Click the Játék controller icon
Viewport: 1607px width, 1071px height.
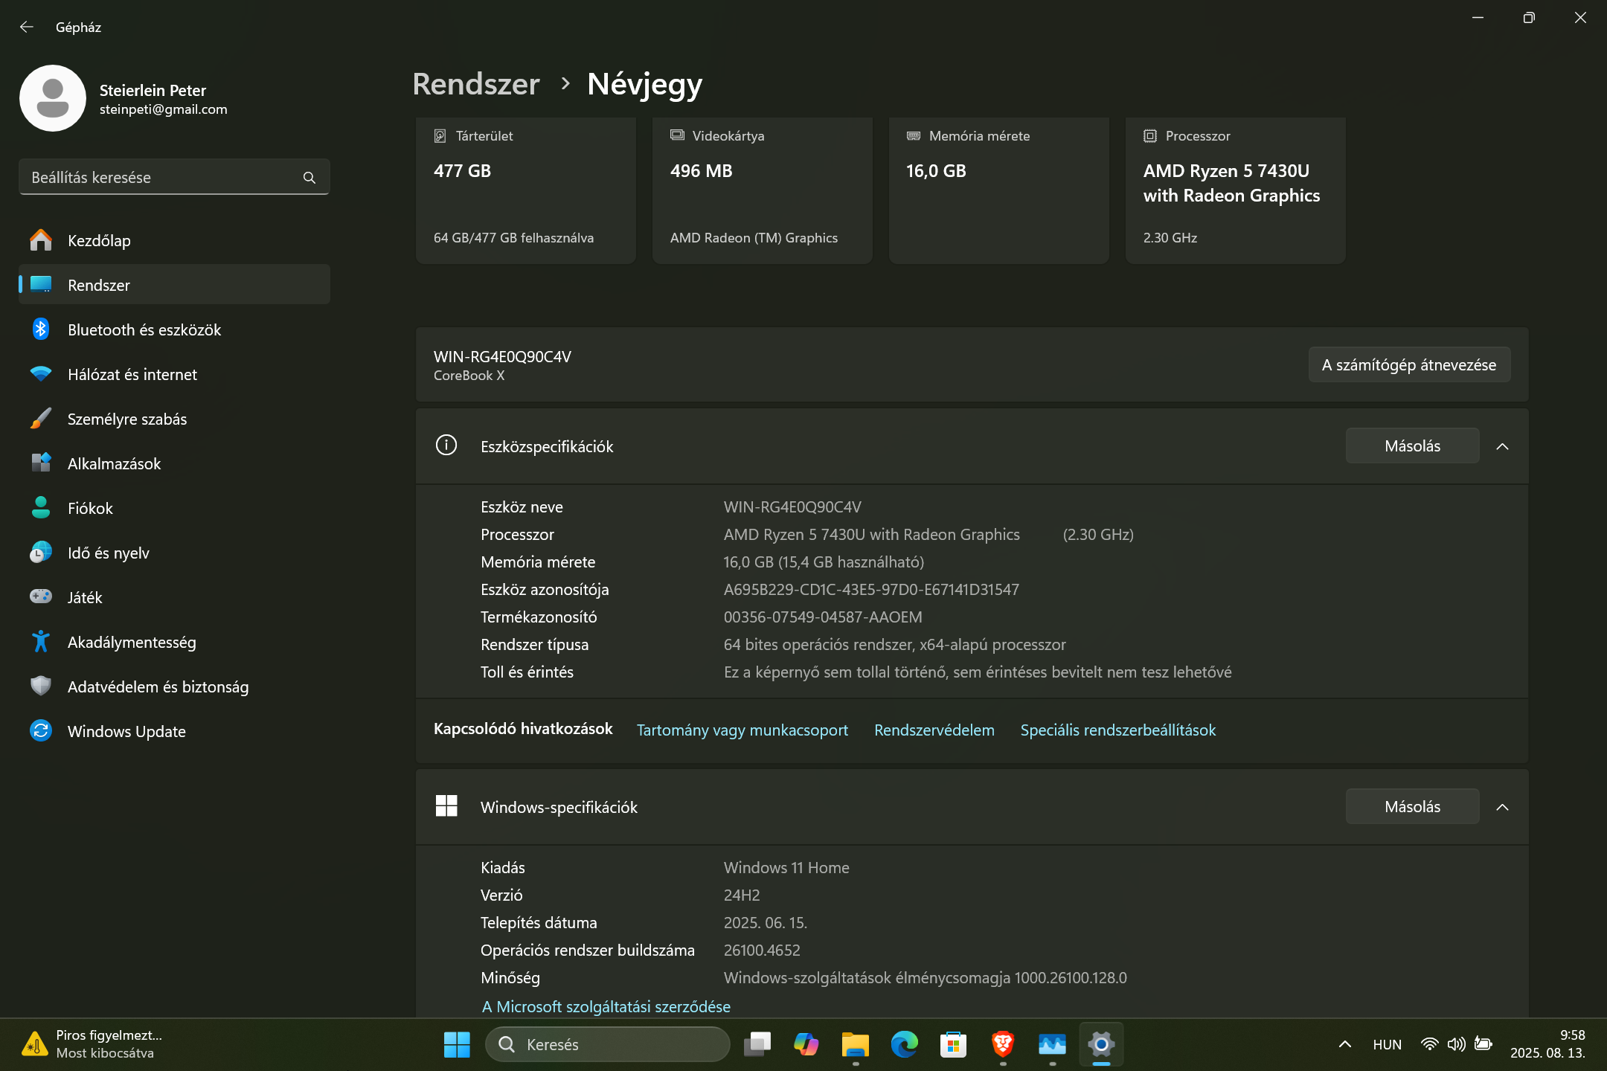[41, 596]
